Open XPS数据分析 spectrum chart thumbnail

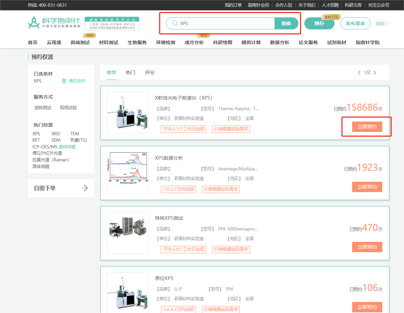click(x=127, y=173)
